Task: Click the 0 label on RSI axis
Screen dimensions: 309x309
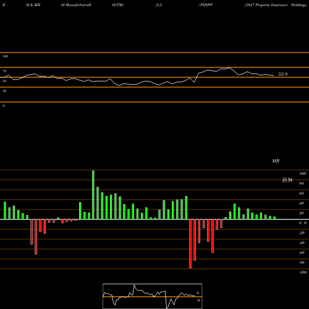Action: tap(3, 106)
